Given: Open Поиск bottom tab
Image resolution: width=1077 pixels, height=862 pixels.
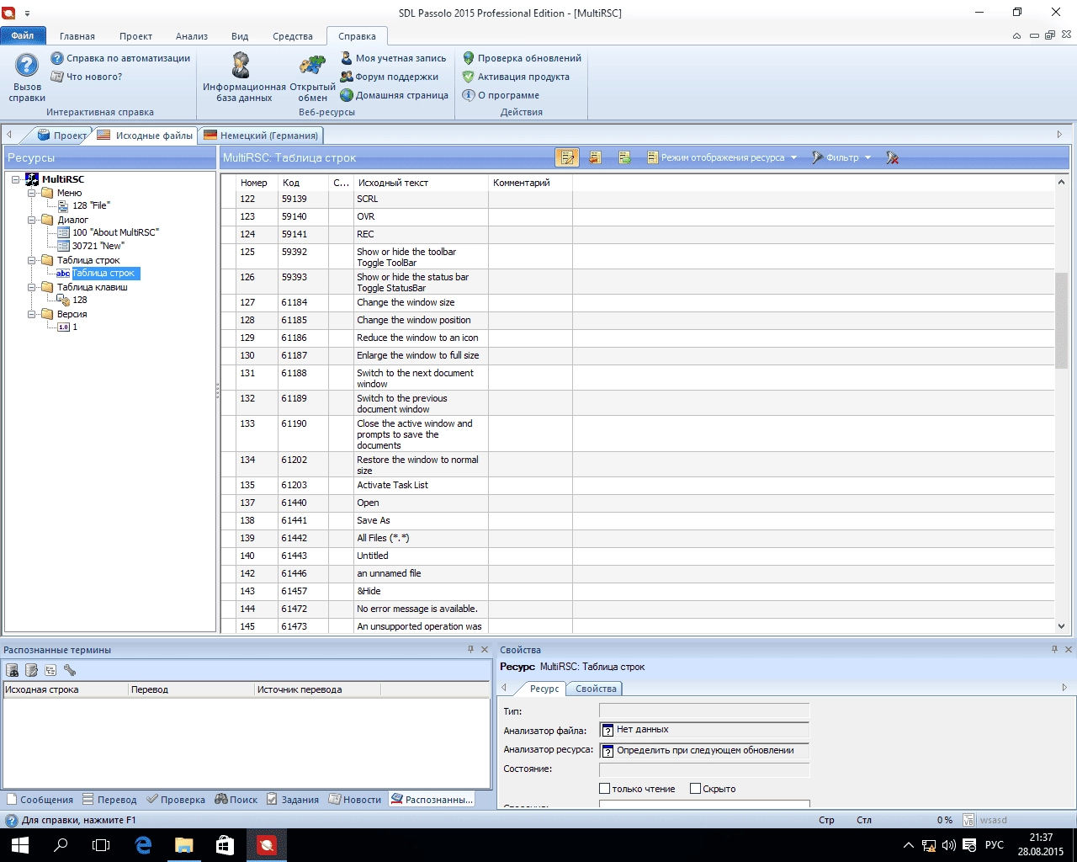Looking at the screenshot, I should click(236, 800).
